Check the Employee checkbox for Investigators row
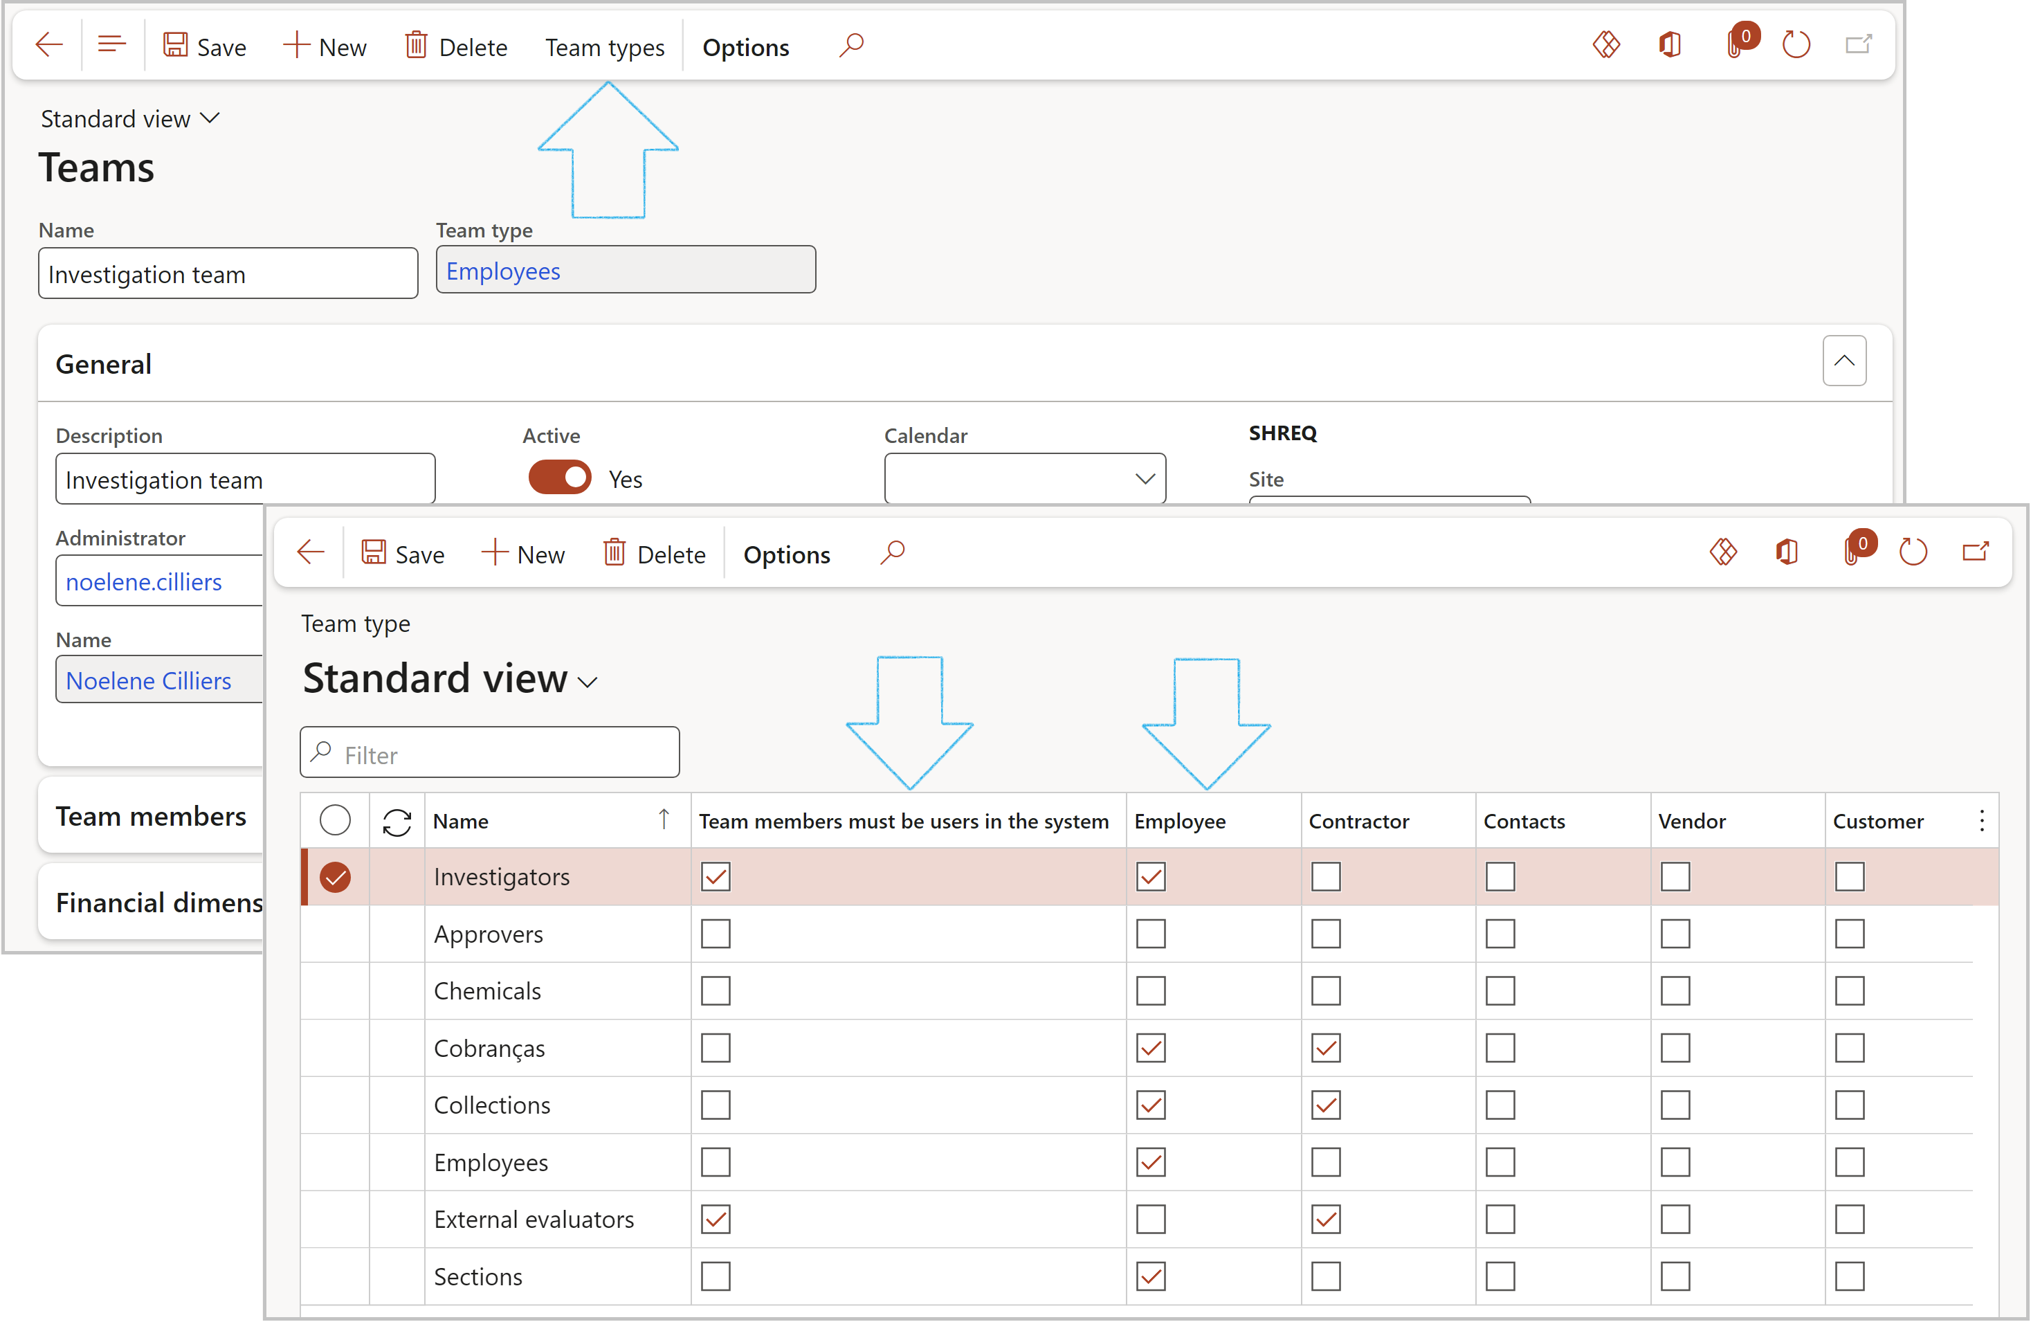2031x1322 pixels. (x=1151, y=876)
